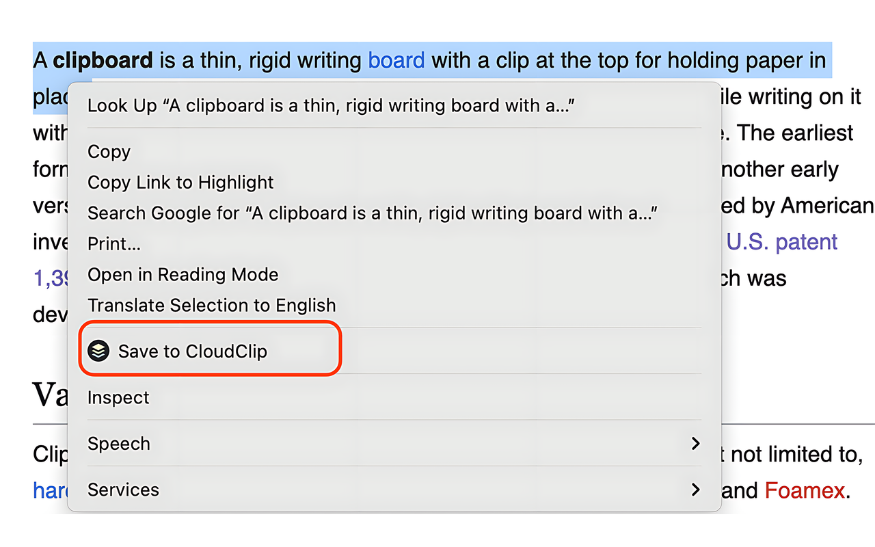
Task: Open the 'board' hyperlink in the article
Action: [396, 60]
